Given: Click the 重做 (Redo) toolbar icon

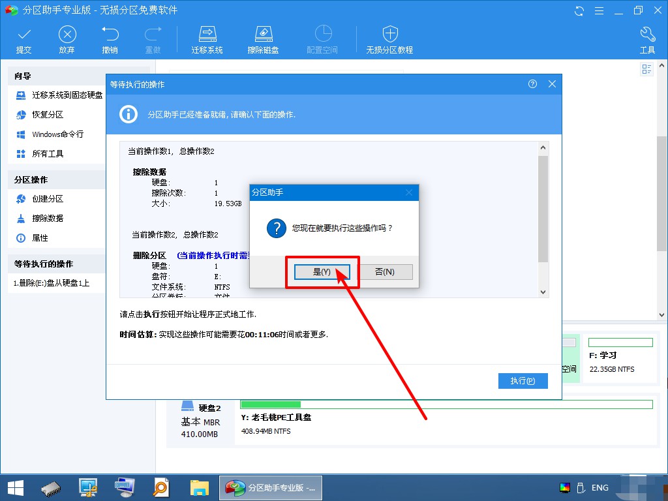Looking at the screenshot, I should point(153,40).
